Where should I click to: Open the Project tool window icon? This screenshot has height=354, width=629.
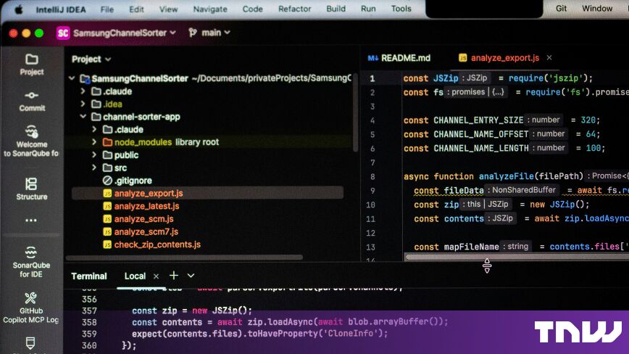[32, 65]
